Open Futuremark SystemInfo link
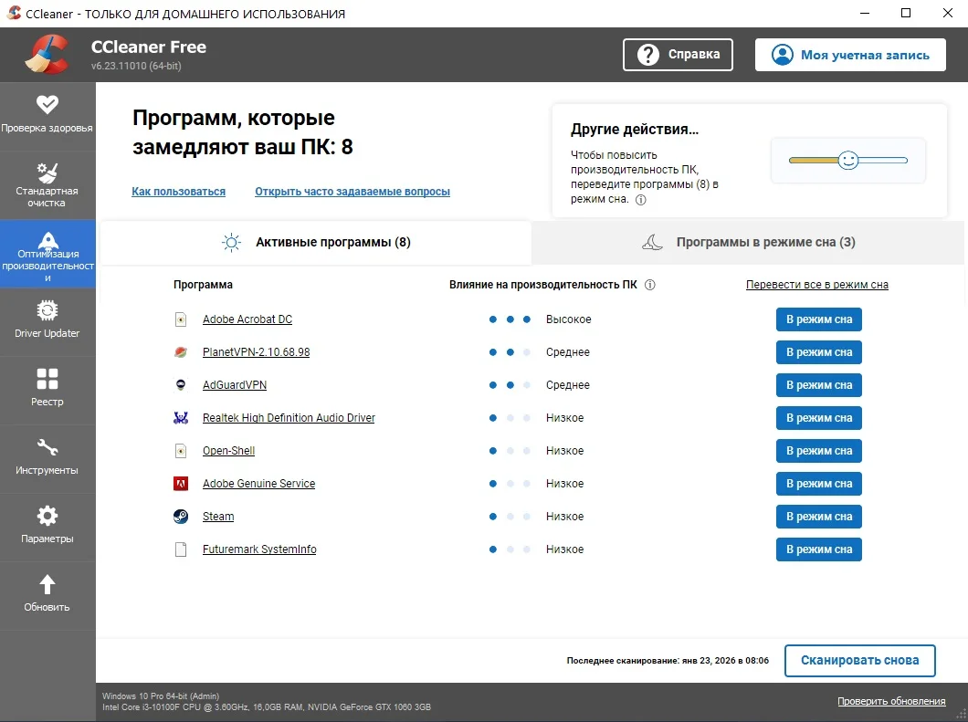The width and height of the screenshot is (968, 722). [259, 549]
